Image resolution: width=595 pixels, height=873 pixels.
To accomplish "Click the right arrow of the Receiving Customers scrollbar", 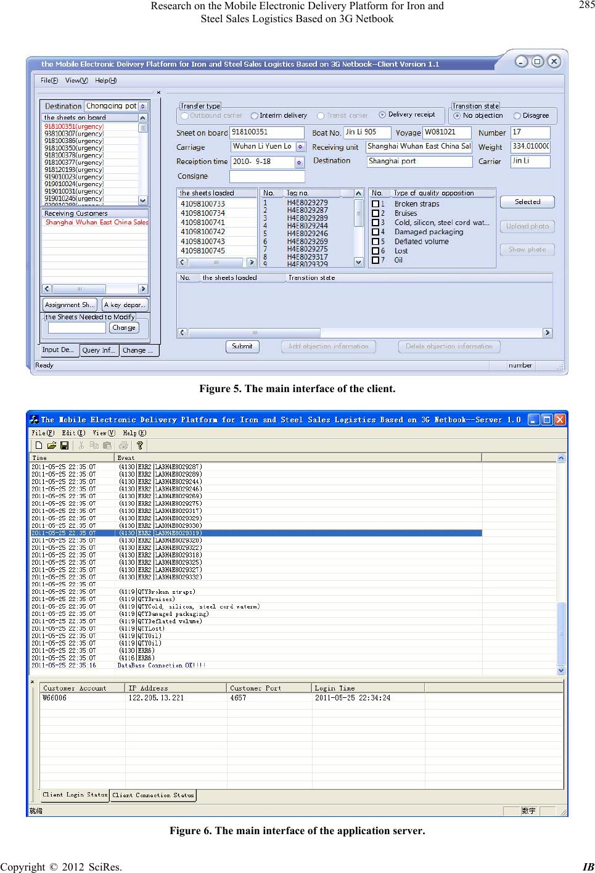I will click(143, 289).
